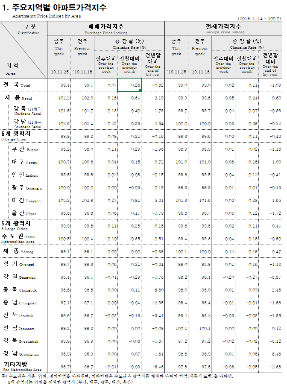Select Total Jeonse end-of-last-year change -1.09
Image resolution: width=287 pixels, height=388 pixels.
tap(275, 85)
